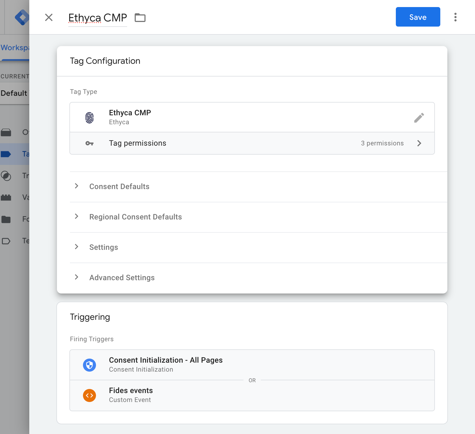Image resolution: width=475 pixels, height=434 pixels.
Task: Click the Consent Initialization shield icon
Action: pos(89,365)
